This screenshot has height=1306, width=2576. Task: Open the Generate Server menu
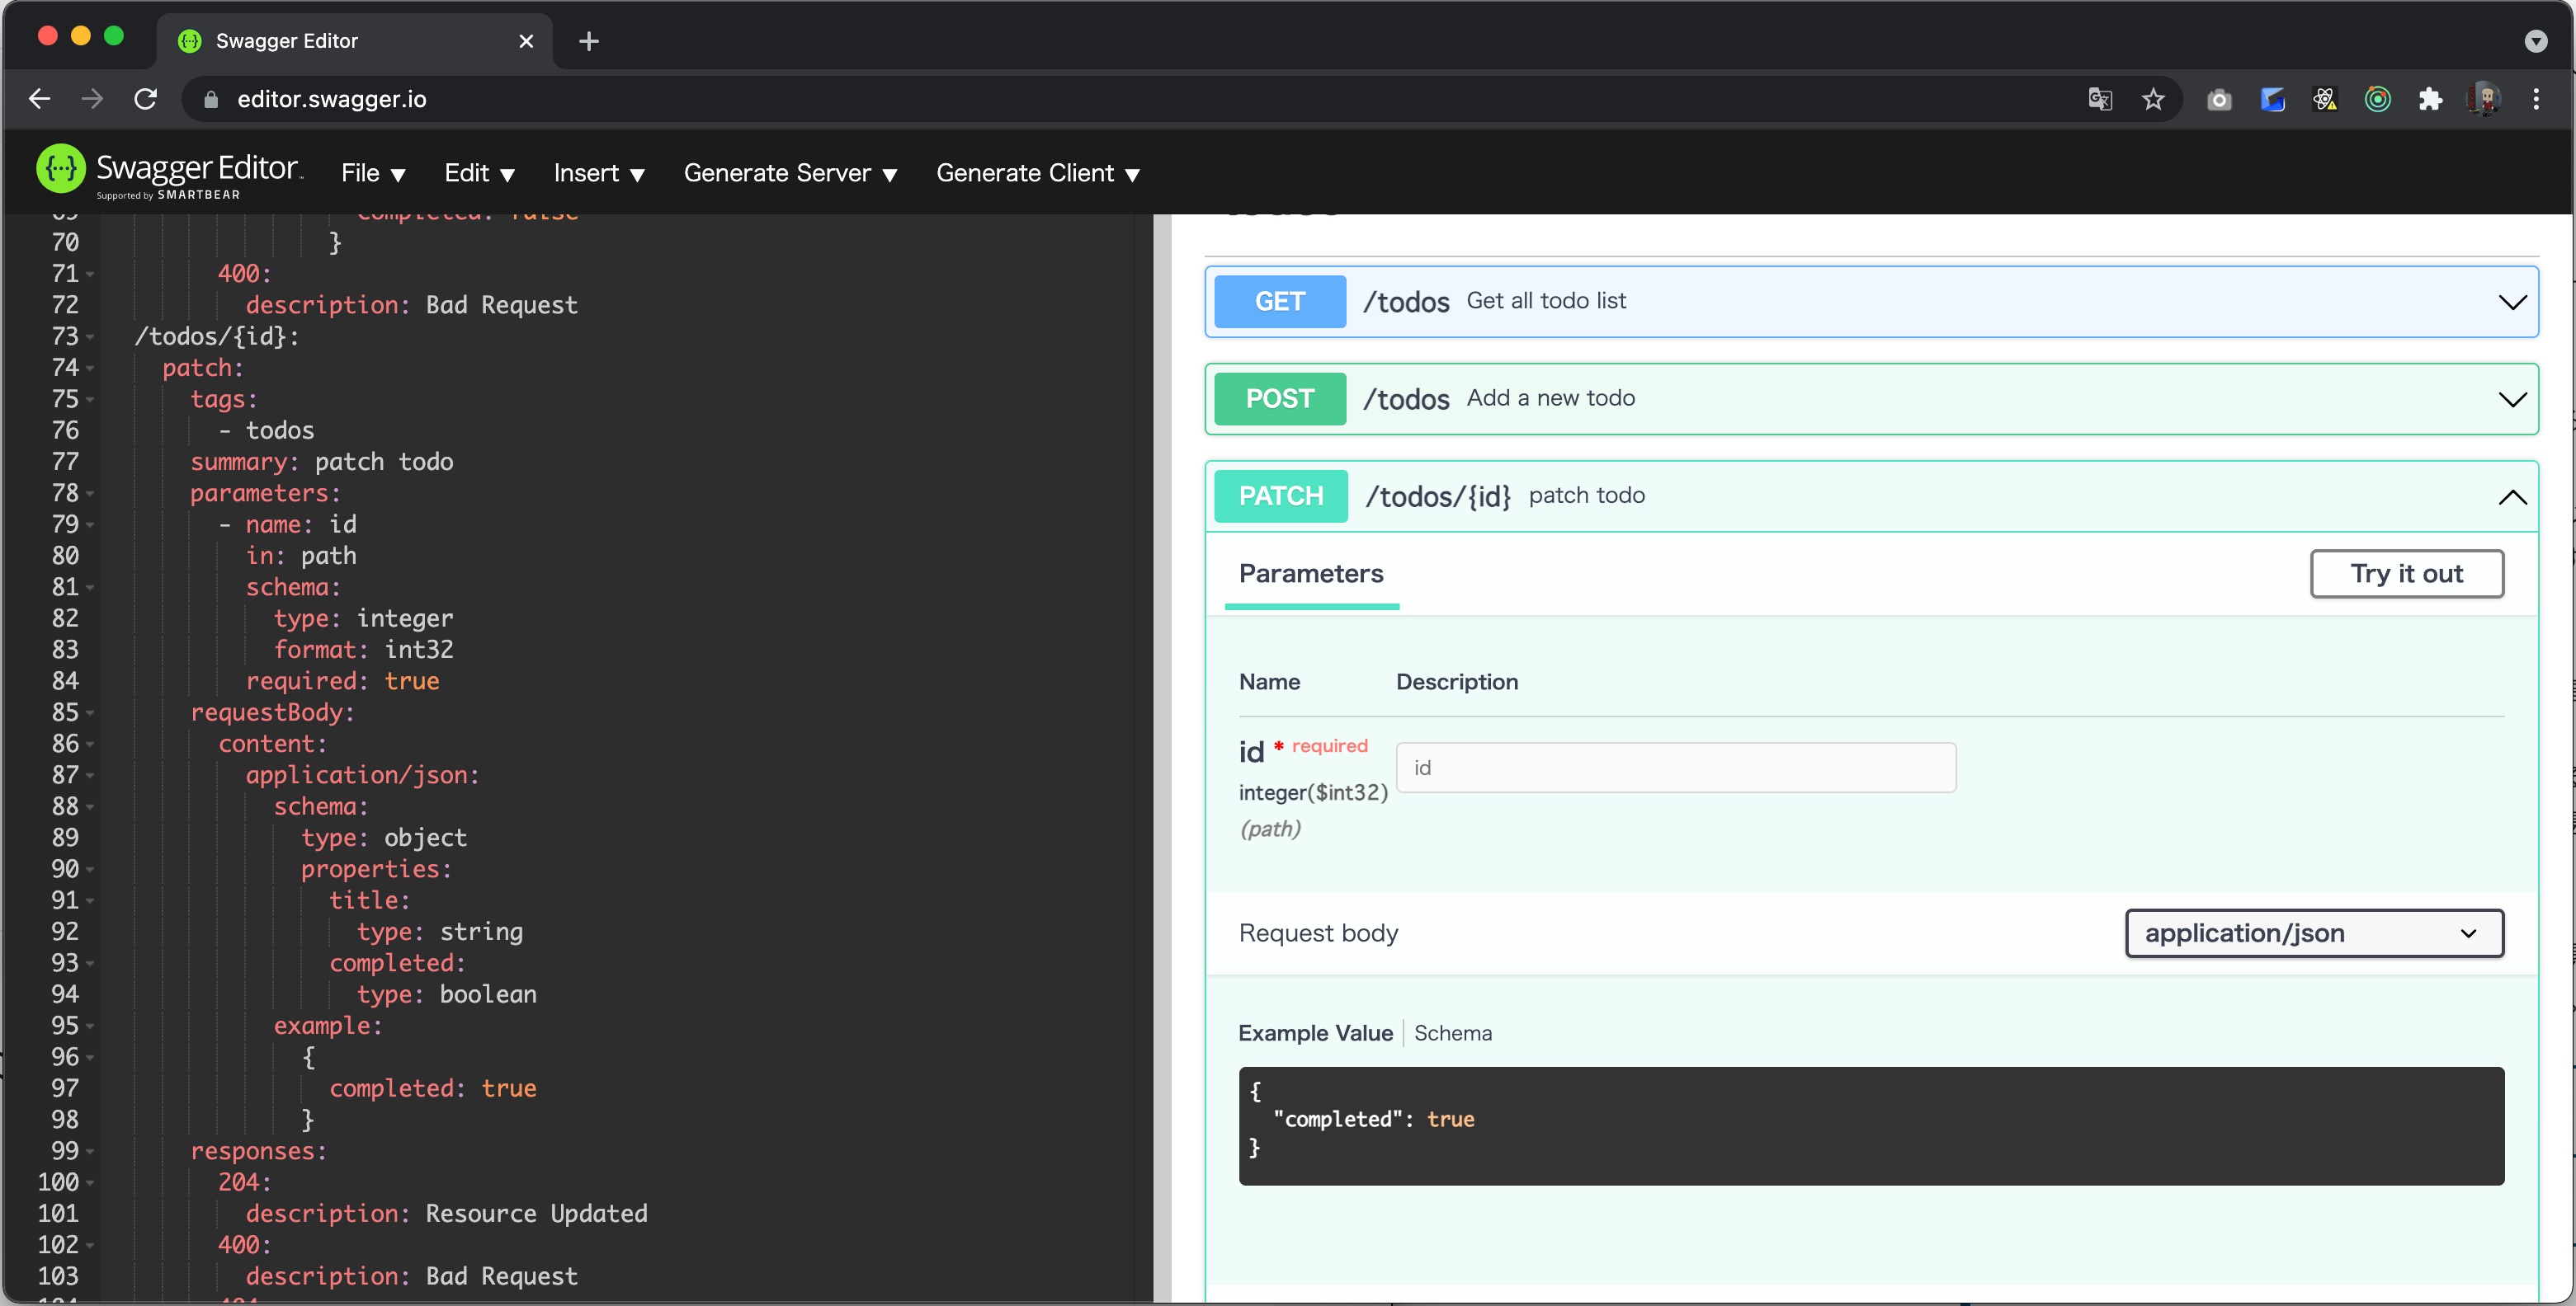point(790,173)
